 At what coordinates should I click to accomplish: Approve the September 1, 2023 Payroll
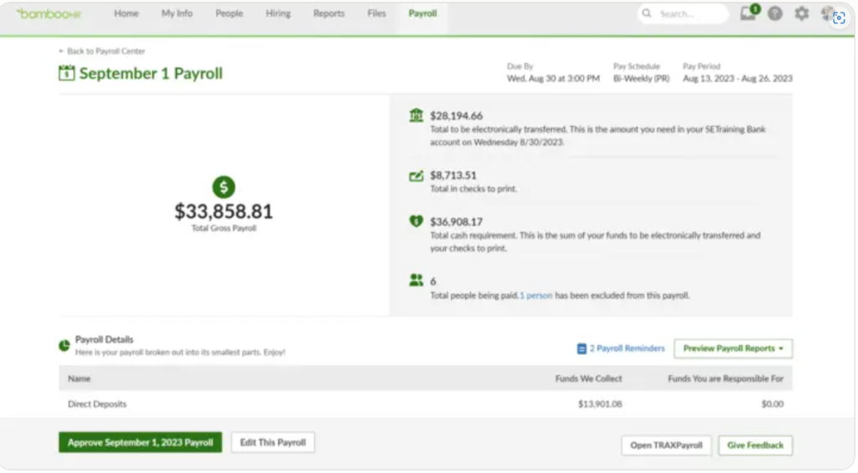tap(140, 443)
